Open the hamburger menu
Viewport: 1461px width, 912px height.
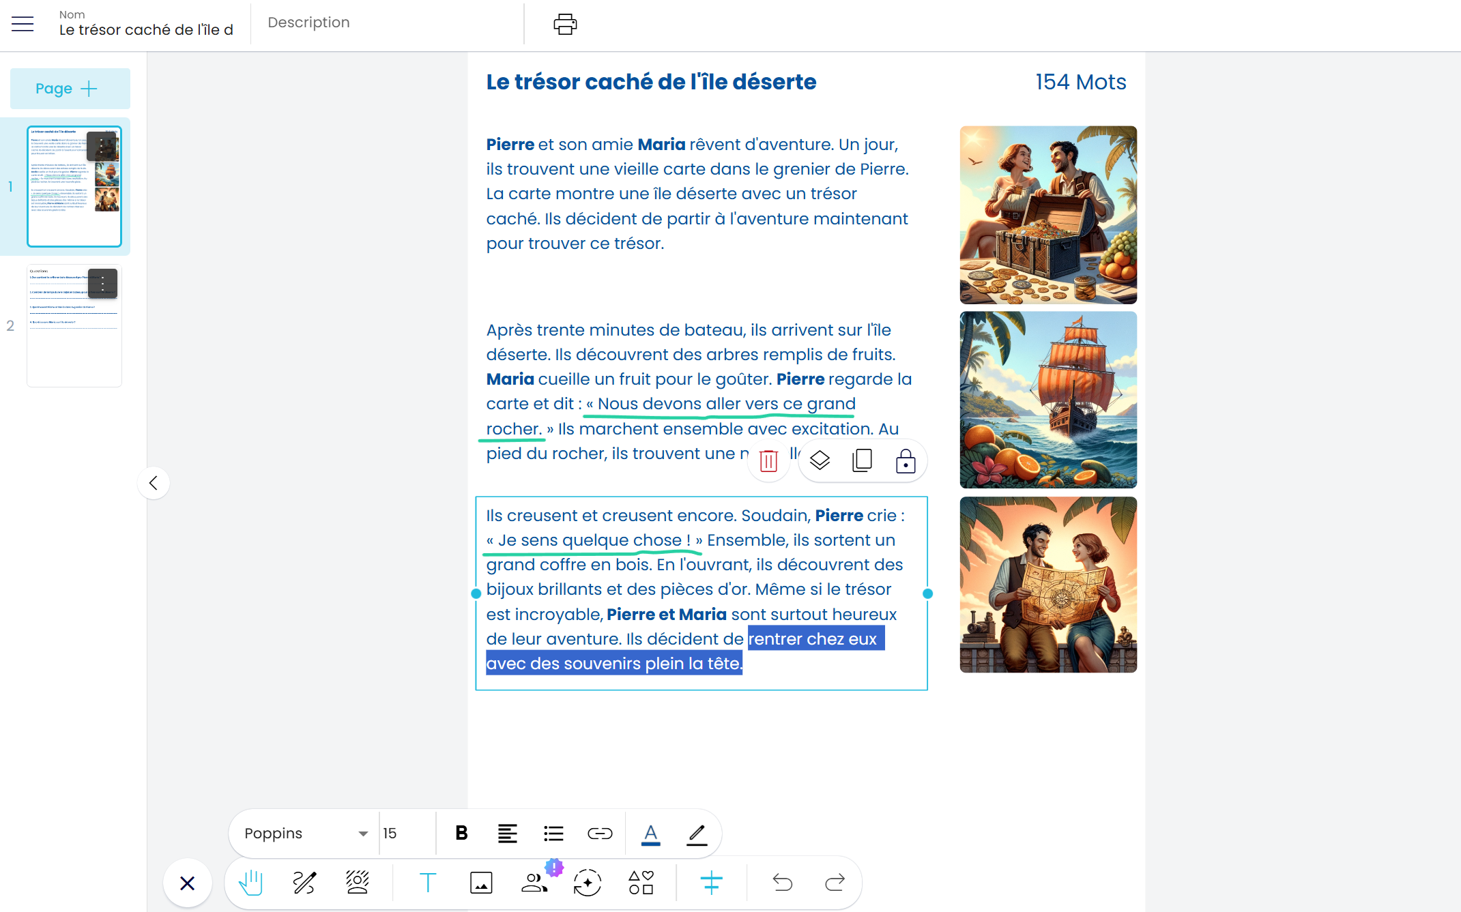(x=23, y=24)
